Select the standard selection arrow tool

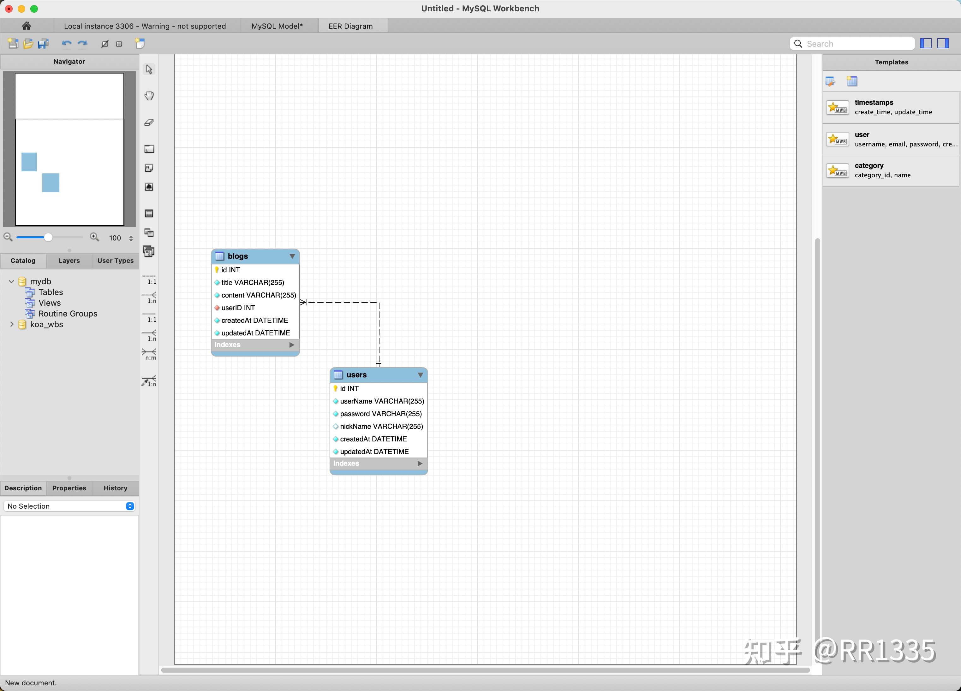pyautogui.click(x=149, y=69)
